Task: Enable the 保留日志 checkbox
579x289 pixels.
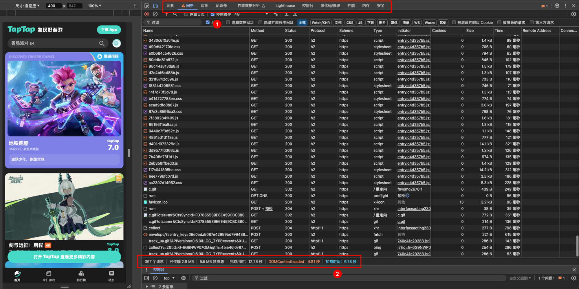Action: click(186, 14)
